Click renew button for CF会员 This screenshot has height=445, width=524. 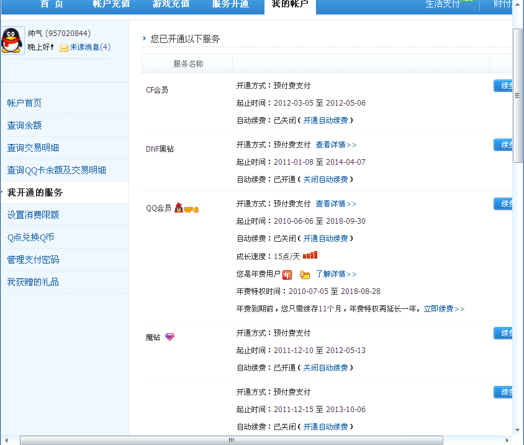pyautogui.click(x=503, y=86)
